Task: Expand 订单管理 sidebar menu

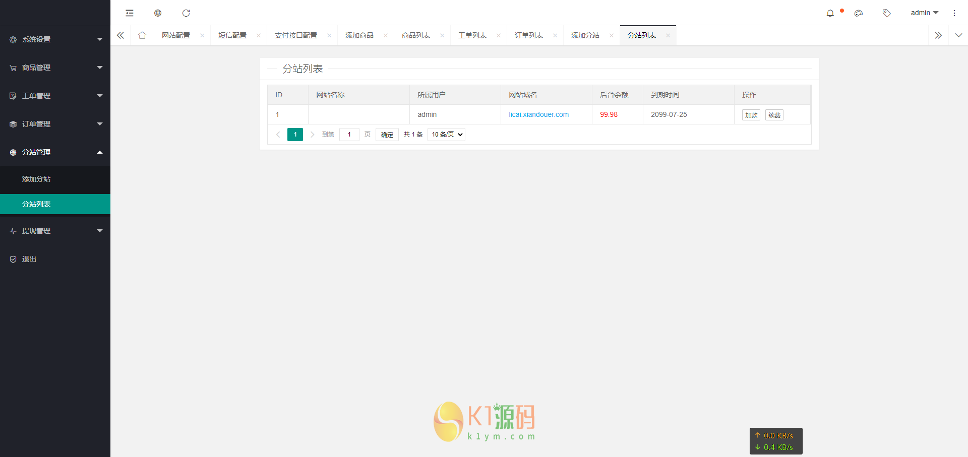Action: pos(55,124)
